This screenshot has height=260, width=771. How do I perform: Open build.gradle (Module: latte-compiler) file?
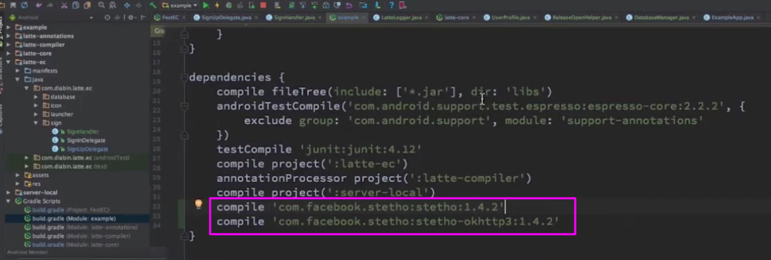(x=78, y=236)
